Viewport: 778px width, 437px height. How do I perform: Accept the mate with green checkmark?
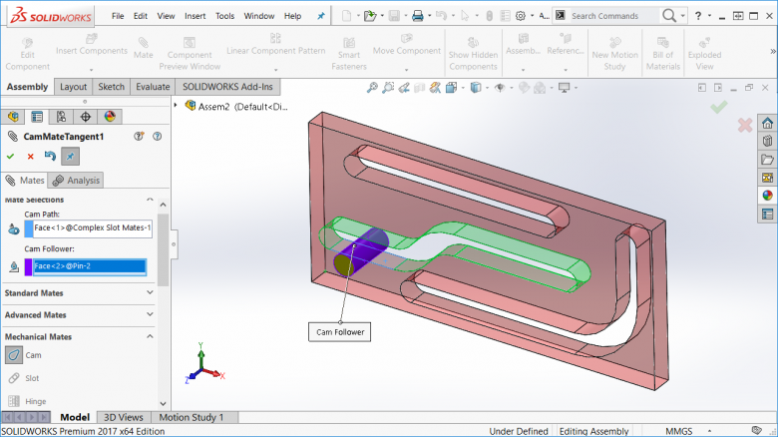click(10, 157)
